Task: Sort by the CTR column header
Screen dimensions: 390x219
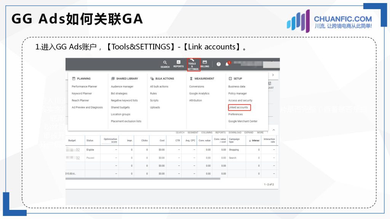Action: (177, 141)
